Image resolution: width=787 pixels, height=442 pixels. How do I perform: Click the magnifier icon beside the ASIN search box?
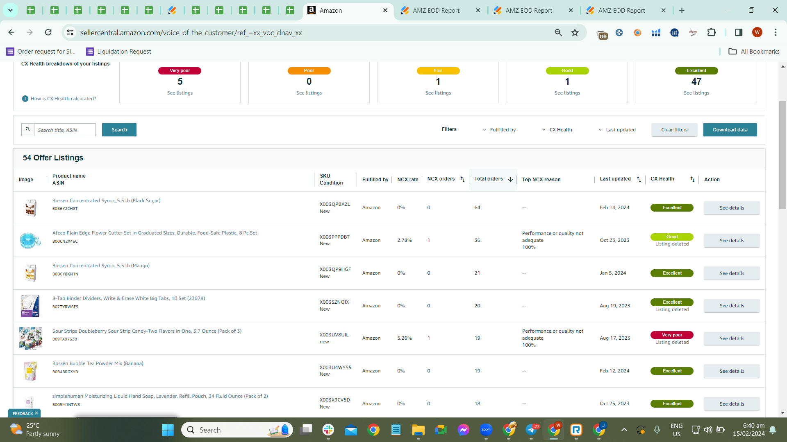click(28, 130)
